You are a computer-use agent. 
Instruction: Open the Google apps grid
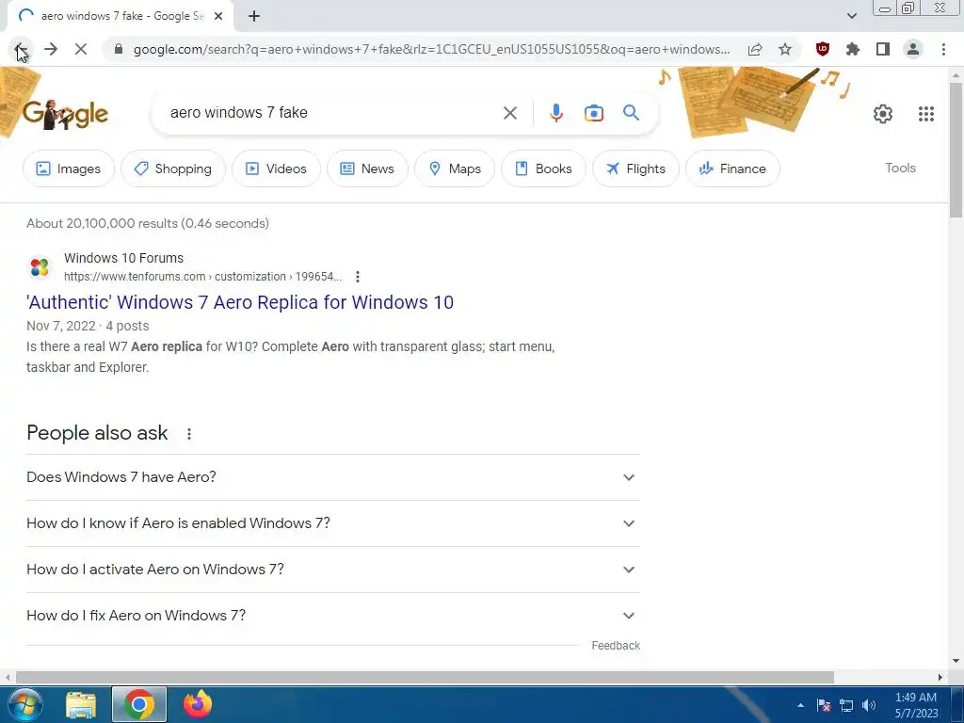pyautogui.click(x=926, y=114)
